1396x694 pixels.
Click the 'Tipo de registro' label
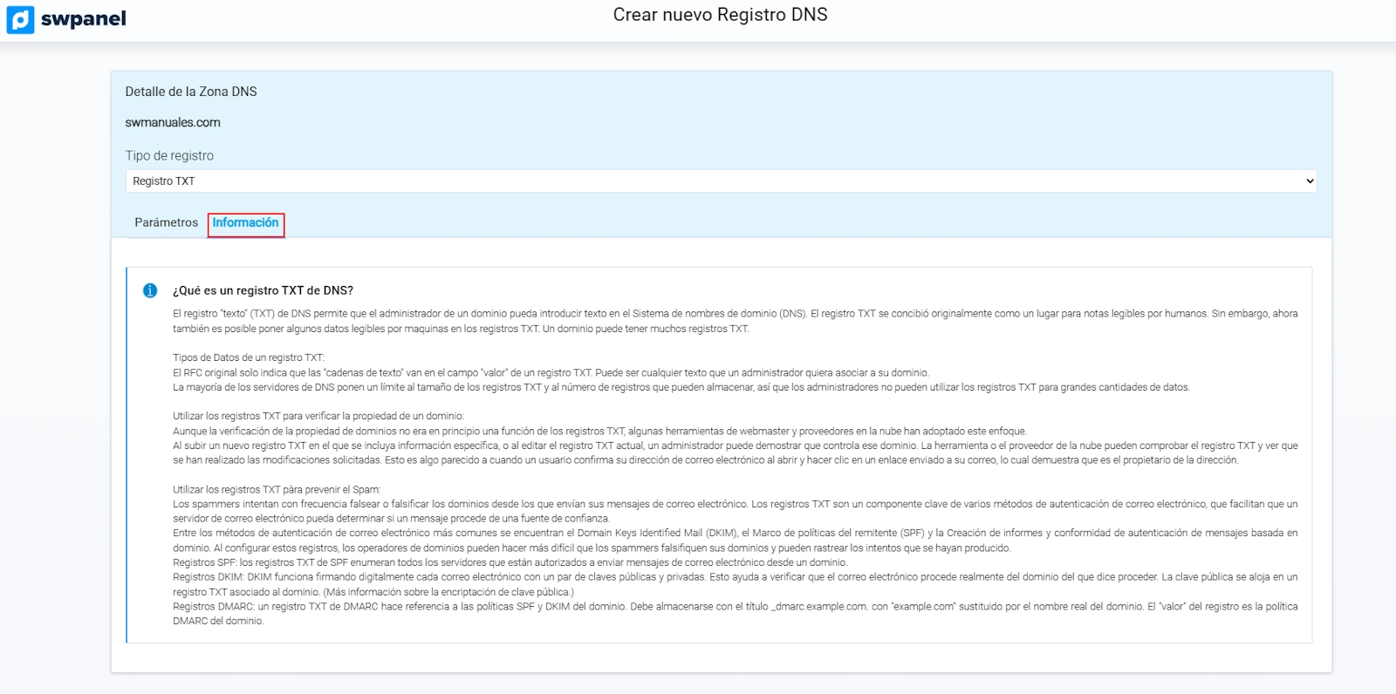169,156
